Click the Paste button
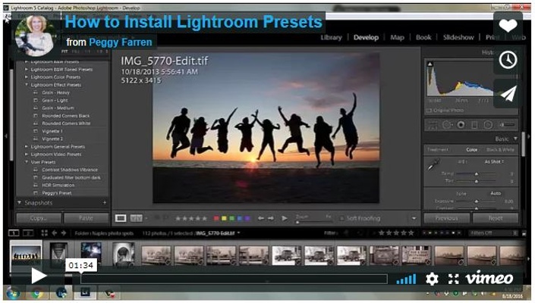 click(x=86, y=218)
